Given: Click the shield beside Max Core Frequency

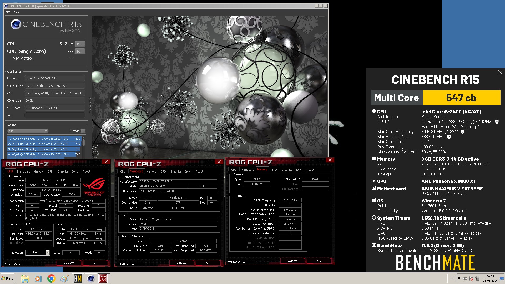Looking at the screenshot, I should pyautogui.click(x=463, y=132).
